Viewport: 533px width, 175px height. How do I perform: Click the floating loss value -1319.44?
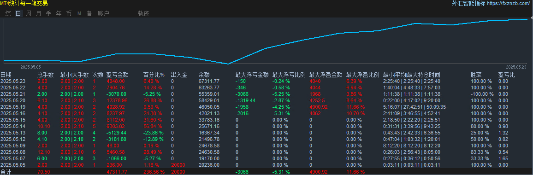point(245,100)
